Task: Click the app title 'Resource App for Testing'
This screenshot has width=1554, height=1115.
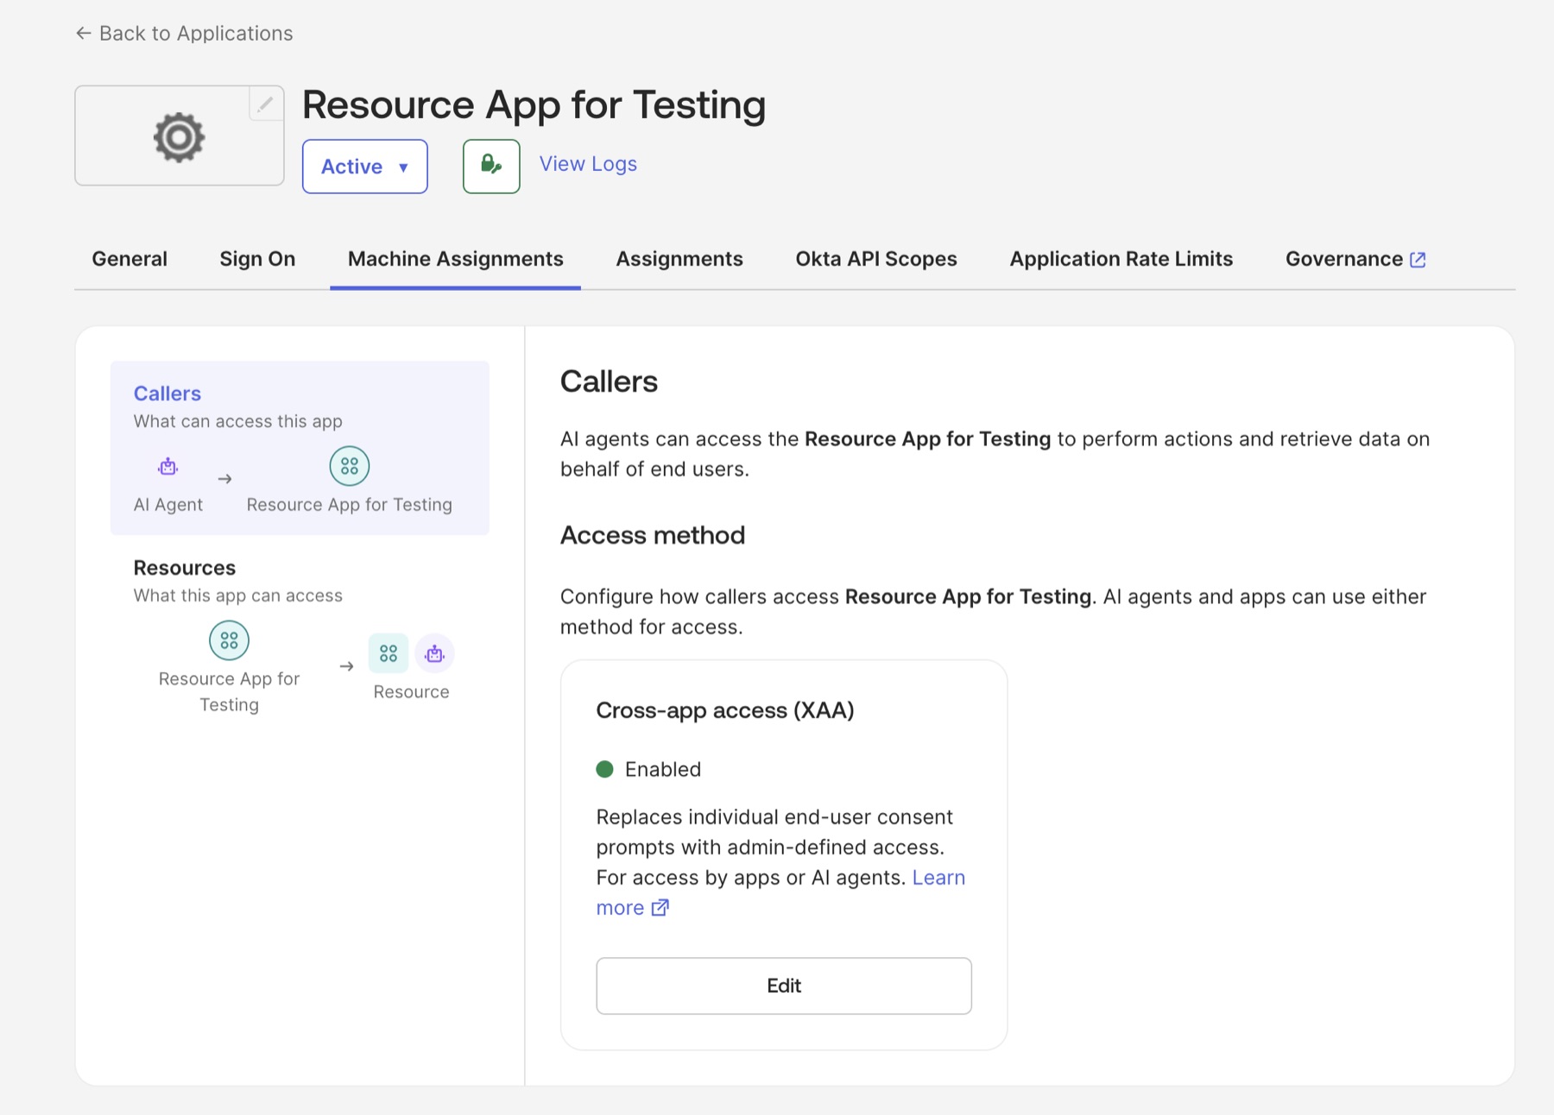Action: [x=534, y=105]
